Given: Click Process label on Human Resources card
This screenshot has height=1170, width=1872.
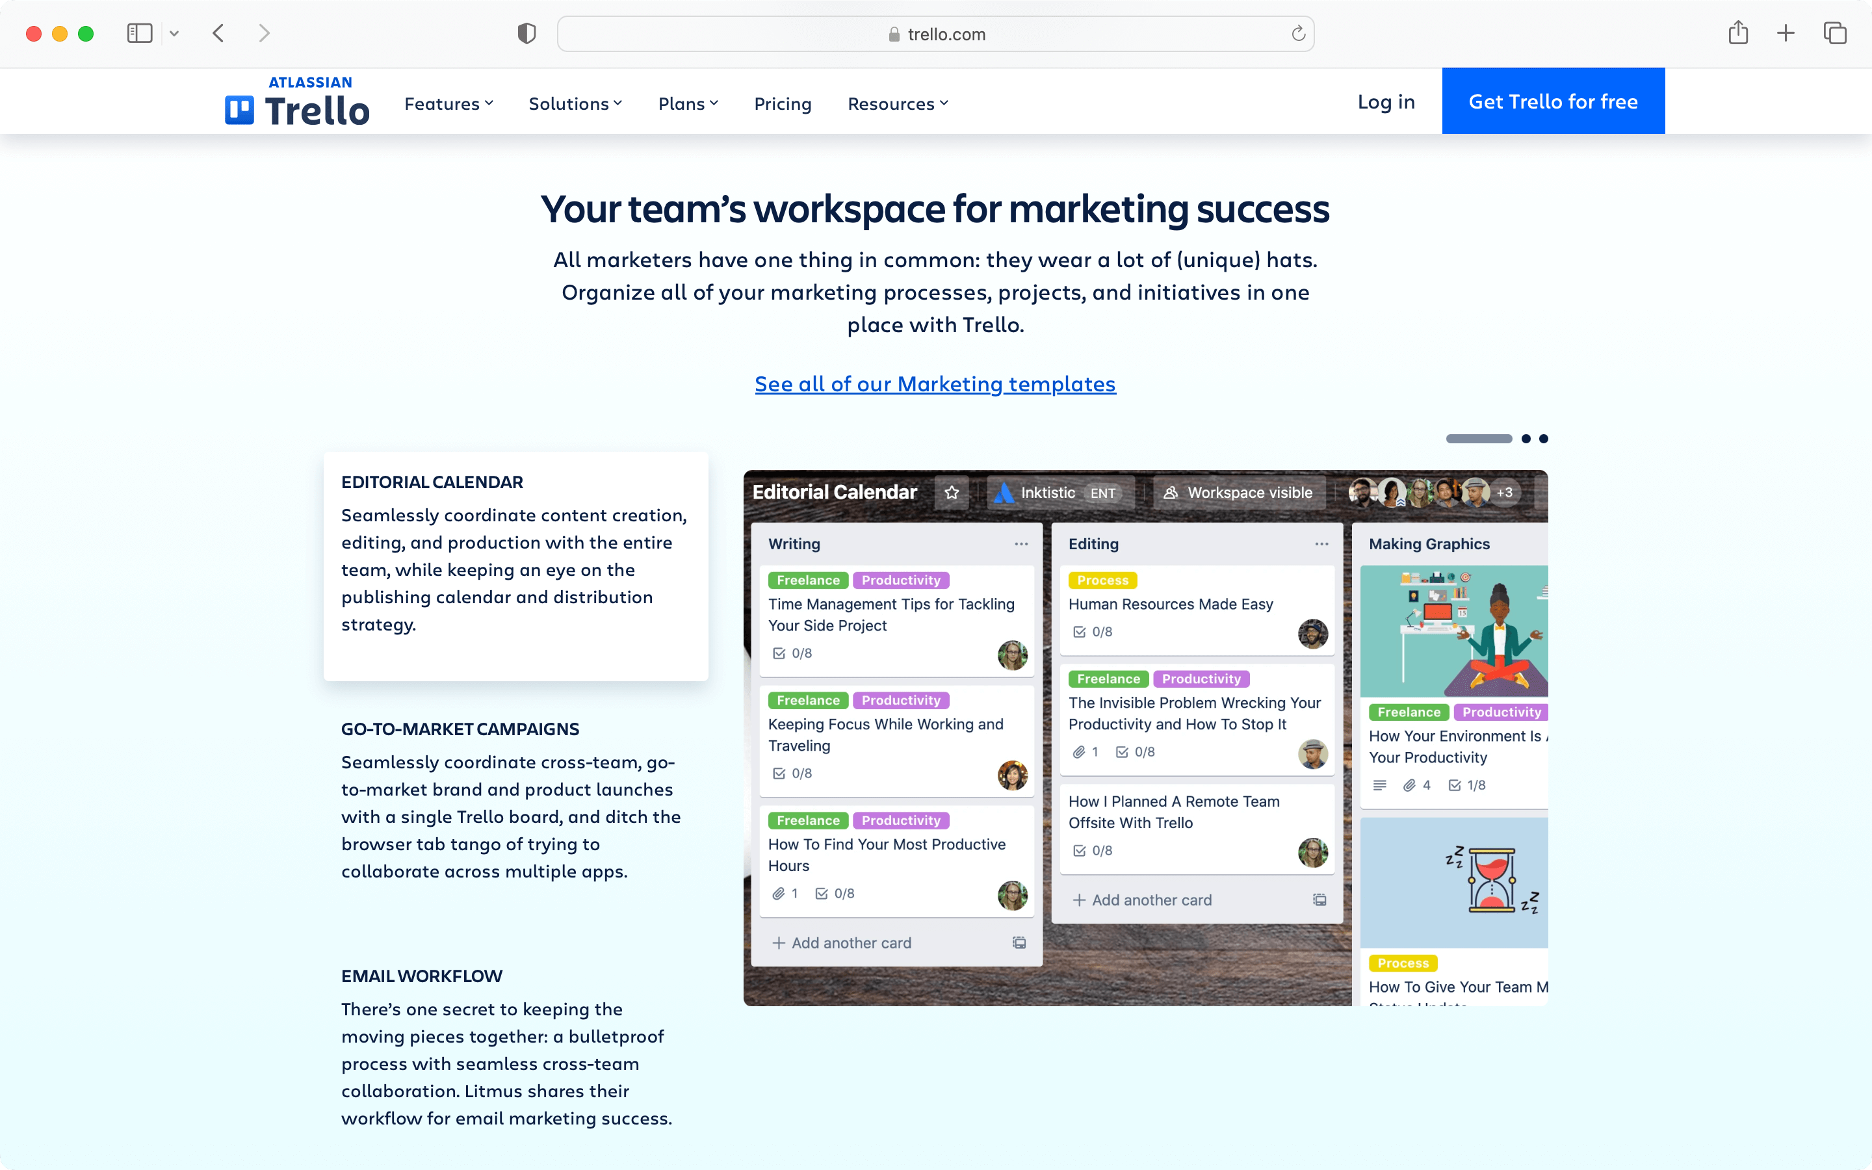Looking at the screenshot, I should [1102, 580].
